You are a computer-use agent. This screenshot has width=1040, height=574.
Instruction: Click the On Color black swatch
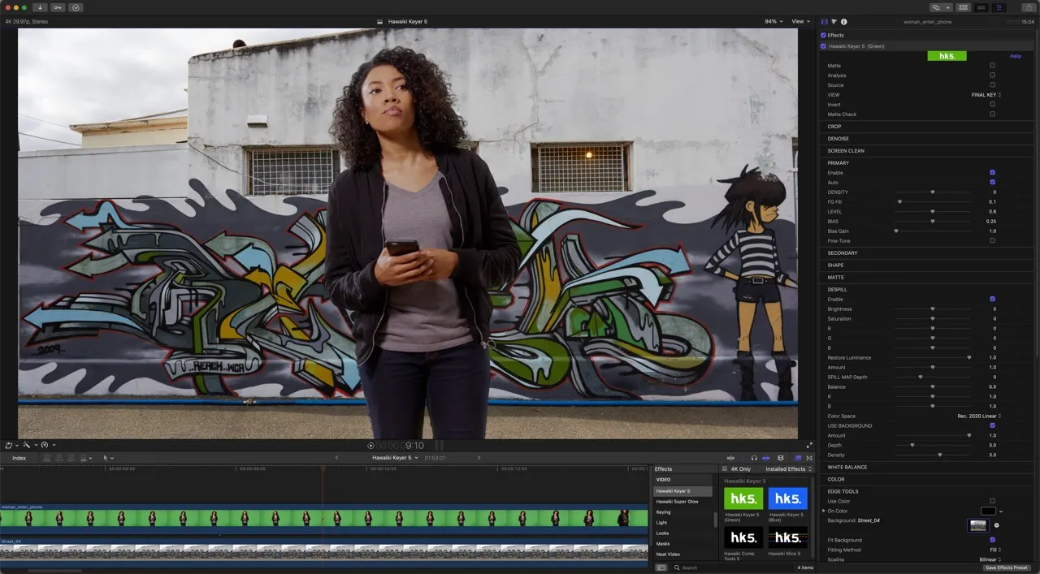coord(988,511)
